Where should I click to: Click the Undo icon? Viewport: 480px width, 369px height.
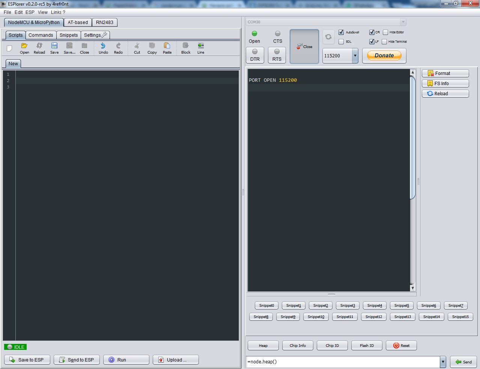pyautogui.click(x=102, y=48)
